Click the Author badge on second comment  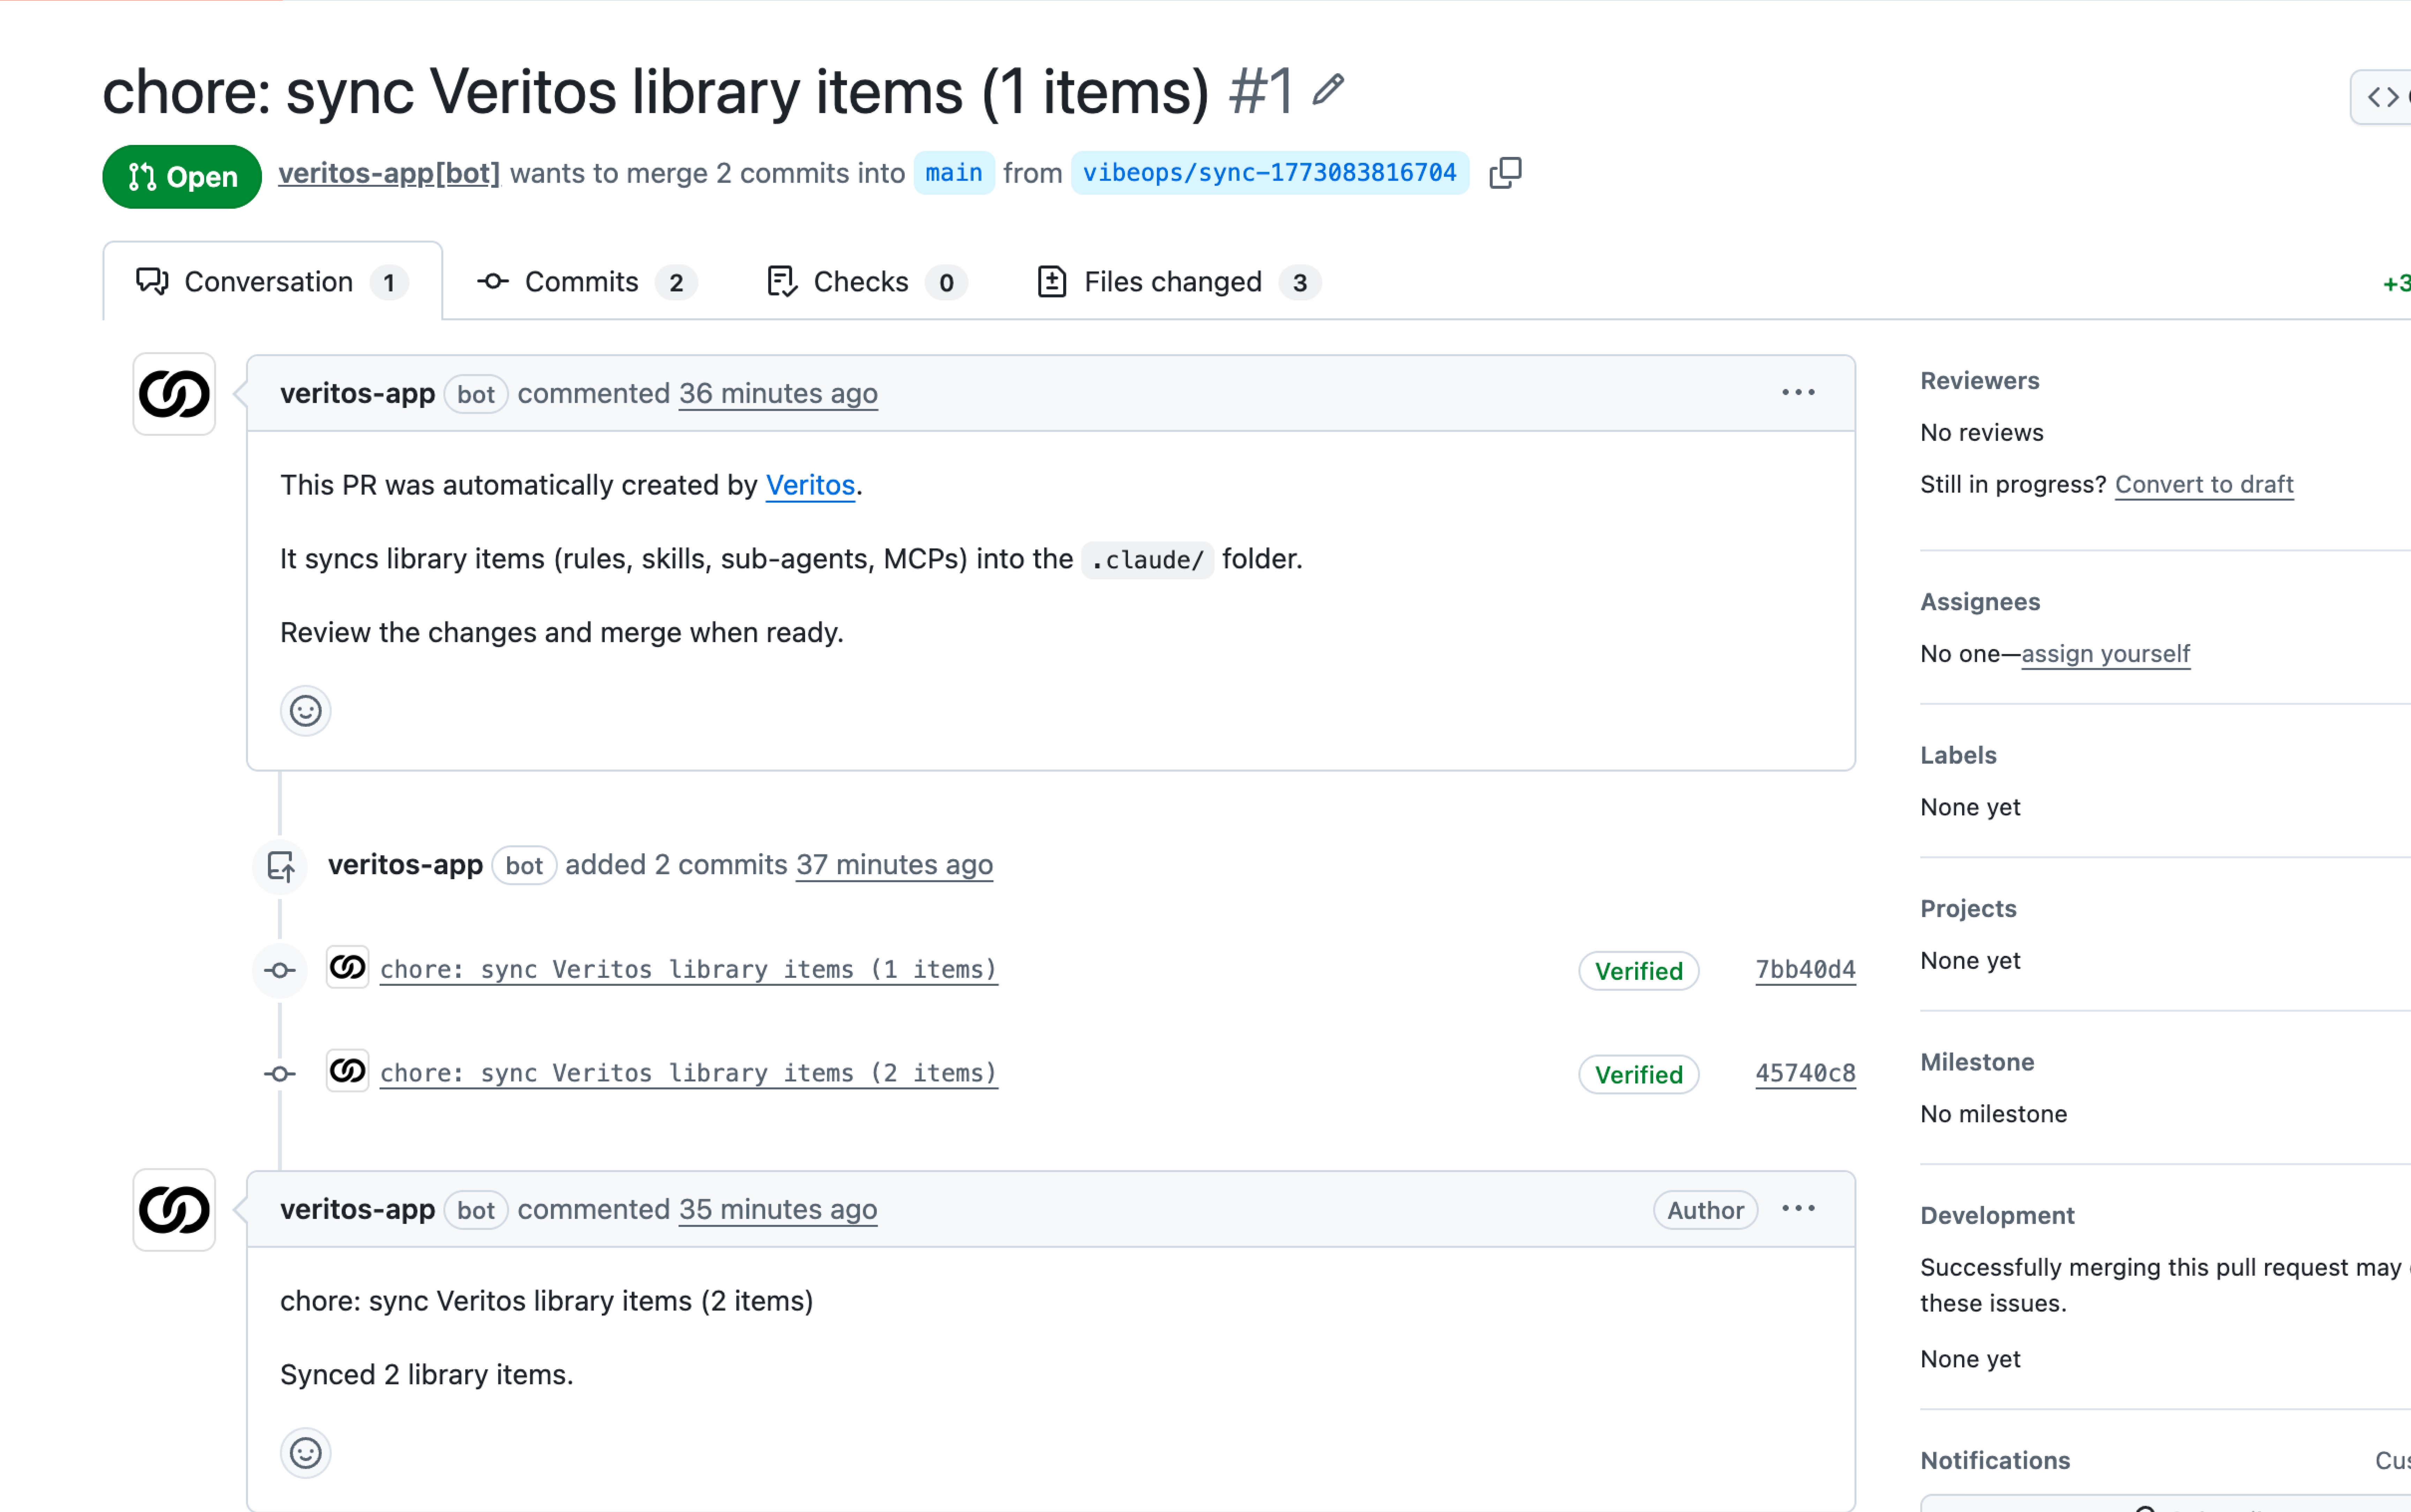[x=1705, y=1210]
